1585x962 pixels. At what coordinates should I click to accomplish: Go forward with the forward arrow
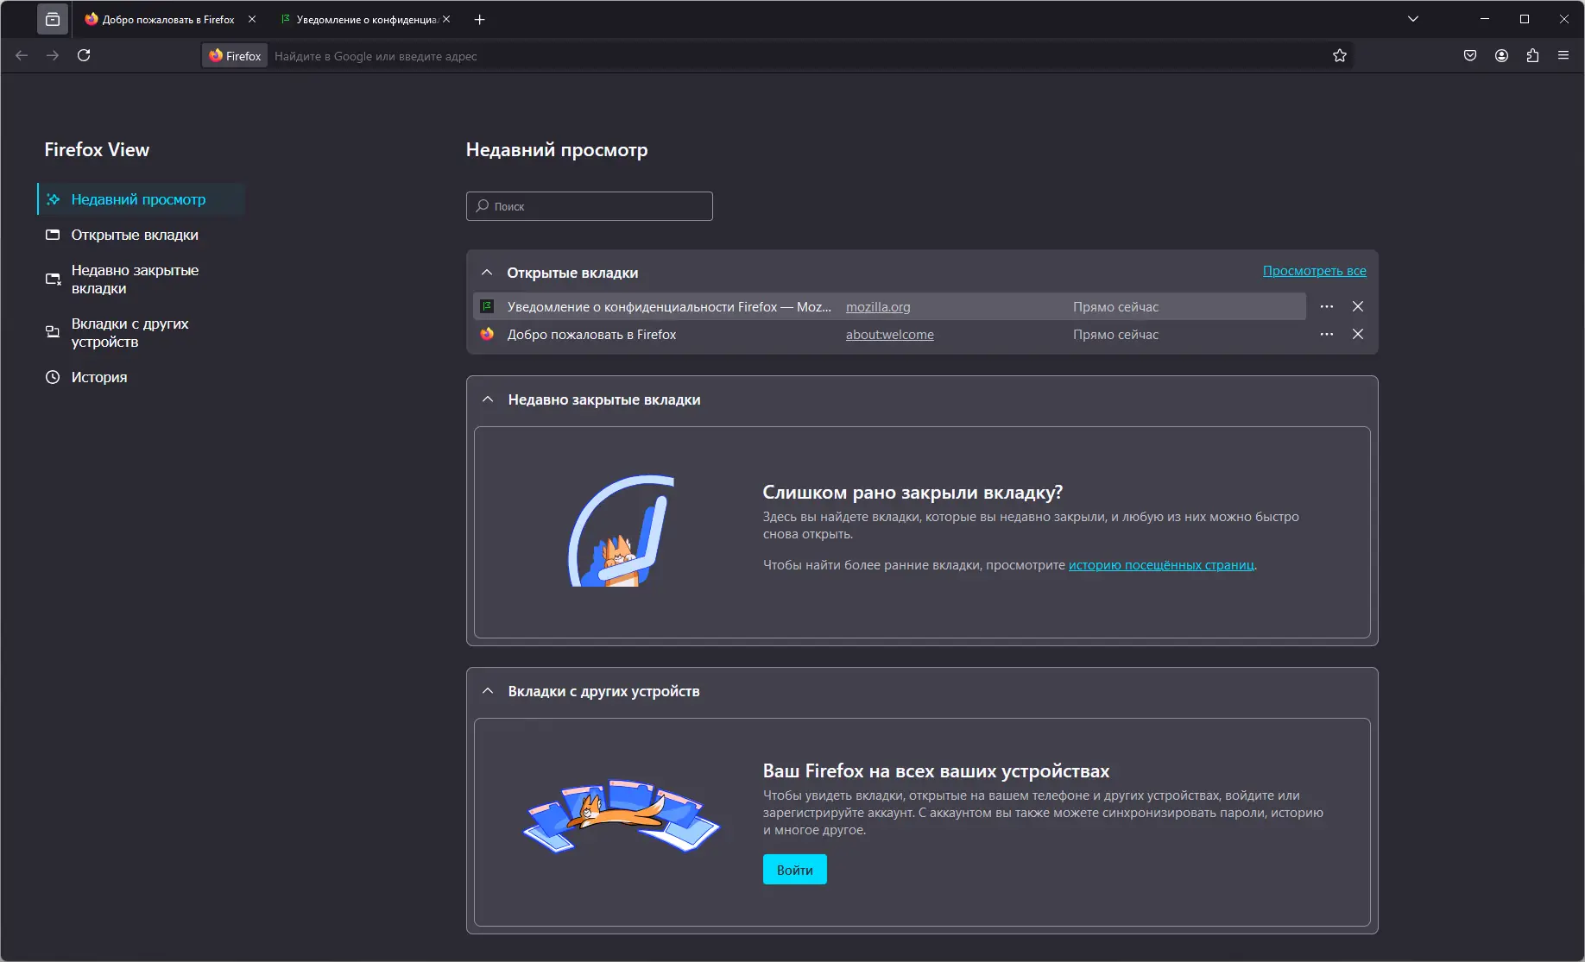click(x=53, y=55)
